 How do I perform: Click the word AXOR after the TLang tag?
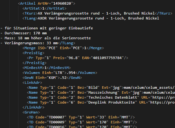42,18
